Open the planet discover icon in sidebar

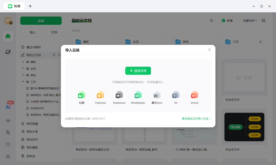tap(8, 52)
